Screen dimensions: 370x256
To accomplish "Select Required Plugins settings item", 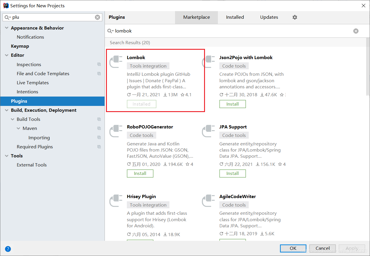I will tap(35, 147).
